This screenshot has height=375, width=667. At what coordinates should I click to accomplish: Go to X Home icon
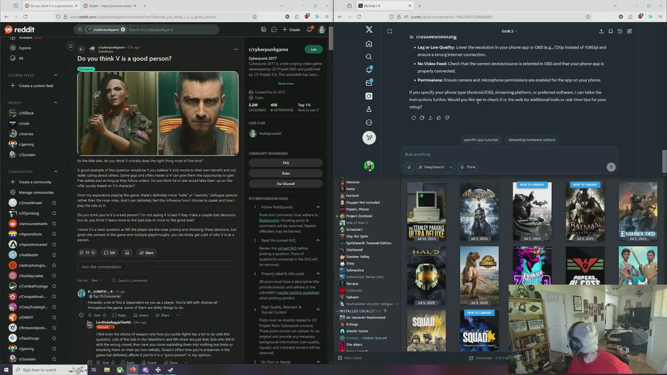coord(369,44)
